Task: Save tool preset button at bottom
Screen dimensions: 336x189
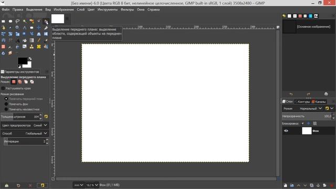Action: click(7, 185)
